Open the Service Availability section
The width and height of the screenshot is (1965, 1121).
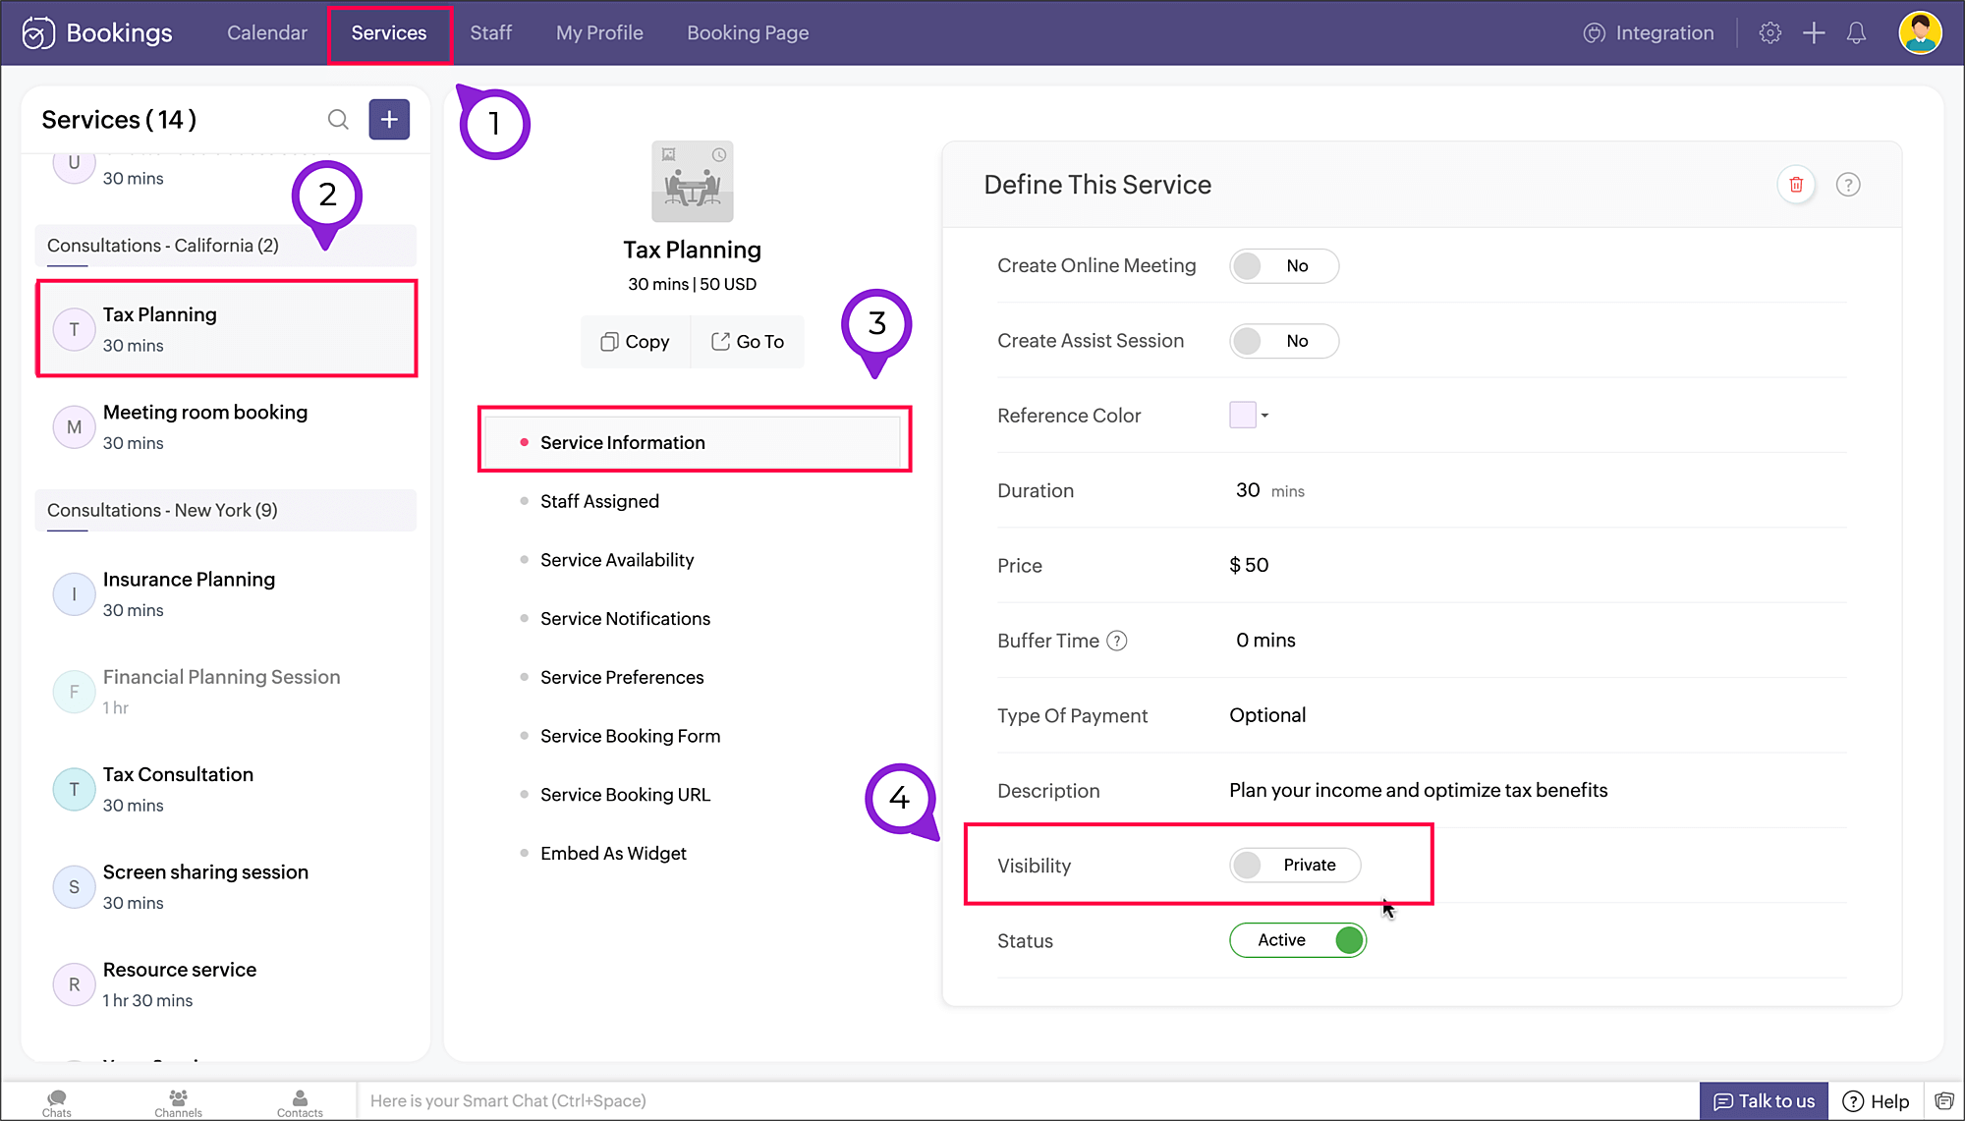click(x=616, y=560)
